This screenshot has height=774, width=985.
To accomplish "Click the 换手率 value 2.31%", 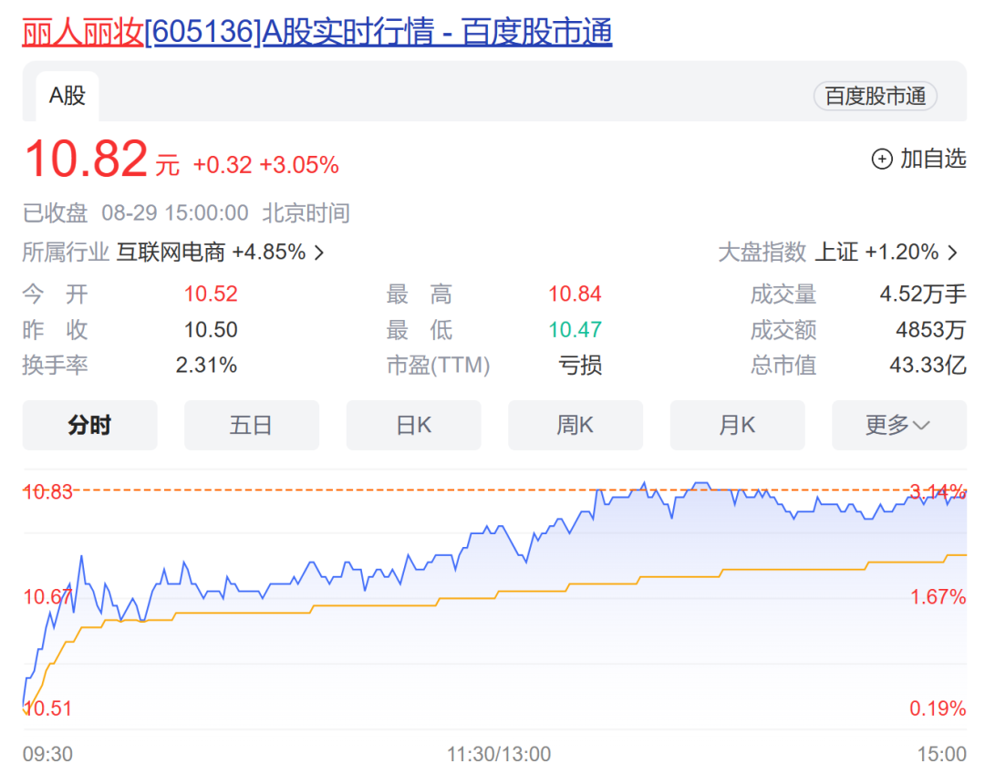I will 206,365.
